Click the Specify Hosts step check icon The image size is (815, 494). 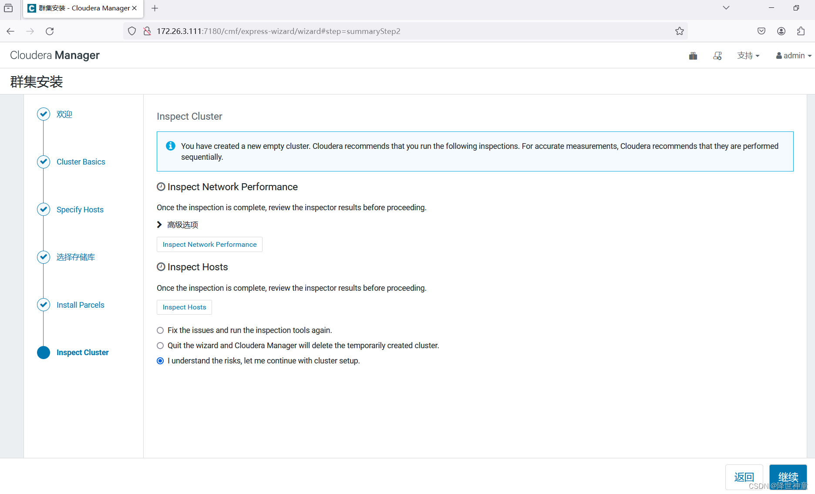point(44,209)
